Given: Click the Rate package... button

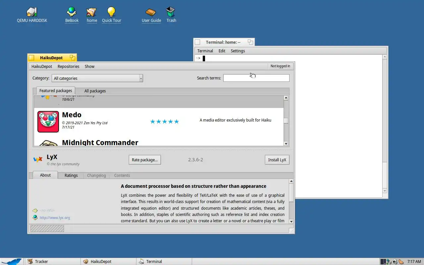Looking at the screenshot, I should click(x=145, y=160).
